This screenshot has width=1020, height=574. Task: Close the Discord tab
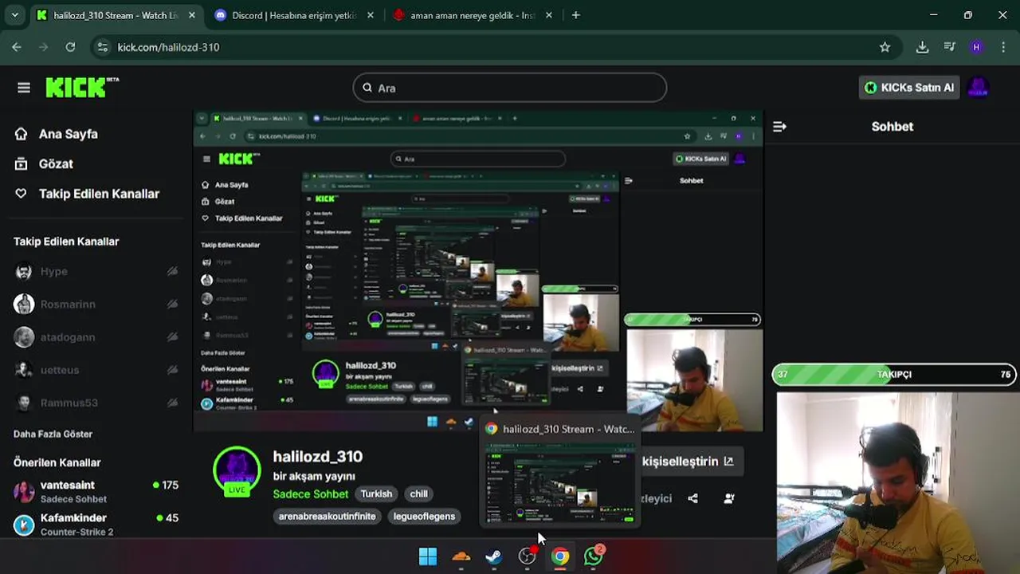coord(370,15)
